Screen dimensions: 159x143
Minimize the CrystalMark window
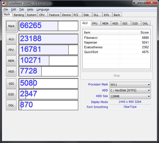click(136, 3)
